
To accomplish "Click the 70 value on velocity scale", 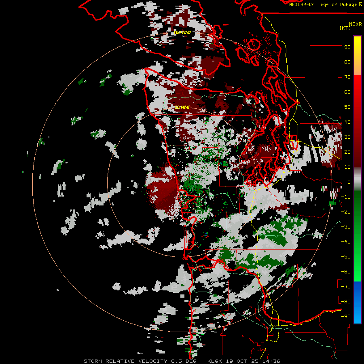I will 347,77.
